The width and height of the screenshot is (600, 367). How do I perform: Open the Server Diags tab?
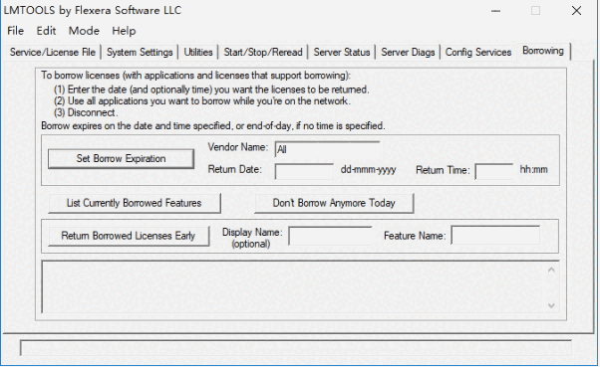(x=408, y=52)
